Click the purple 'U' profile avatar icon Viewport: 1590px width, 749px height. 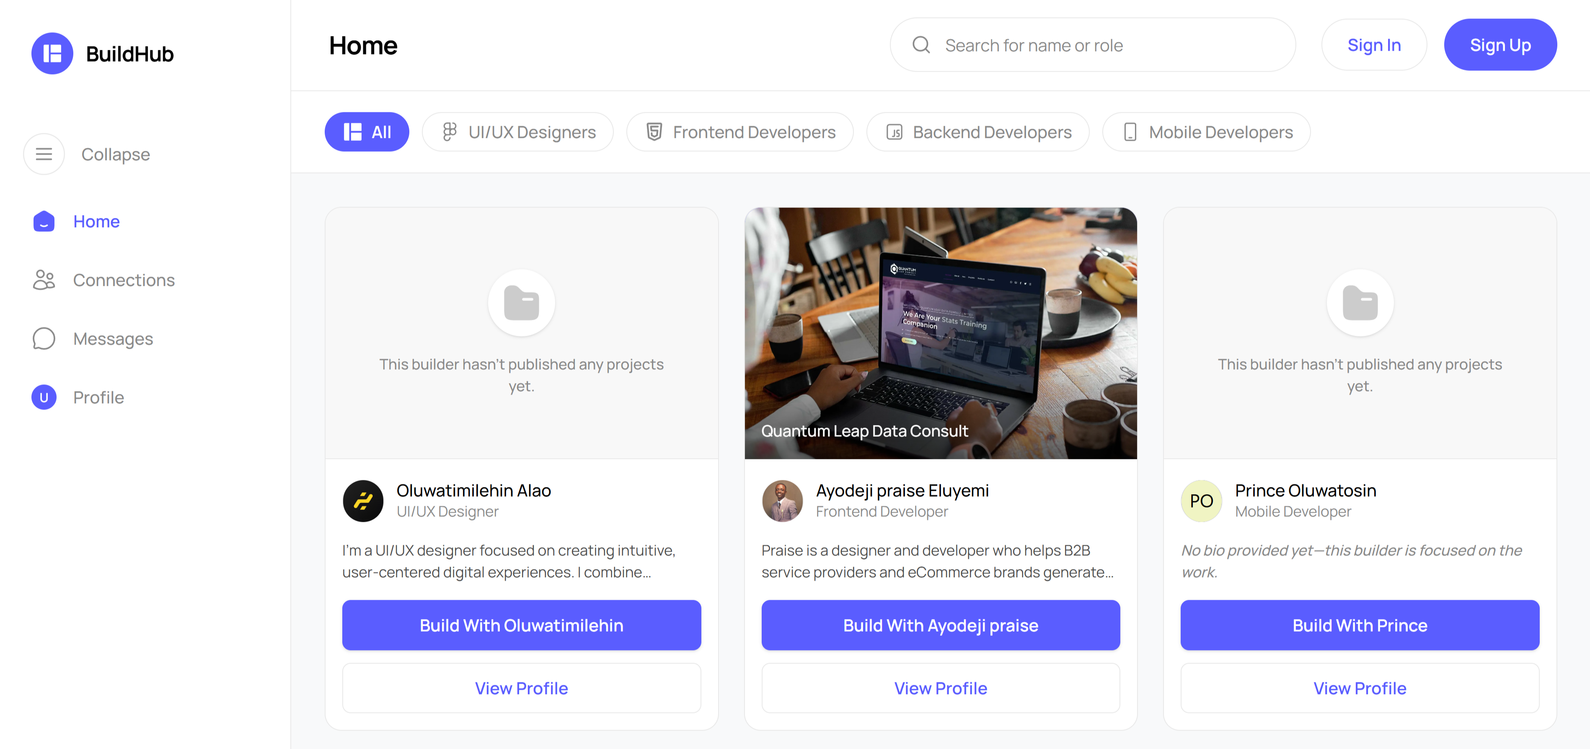coord(43,397)
